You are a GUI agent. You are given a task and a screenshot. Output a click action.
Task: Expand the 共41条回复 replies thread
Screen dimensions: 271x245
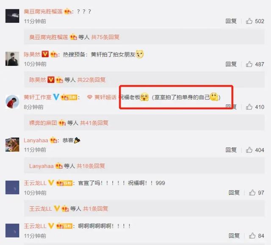pyautogui.click(x=94, y=123)
